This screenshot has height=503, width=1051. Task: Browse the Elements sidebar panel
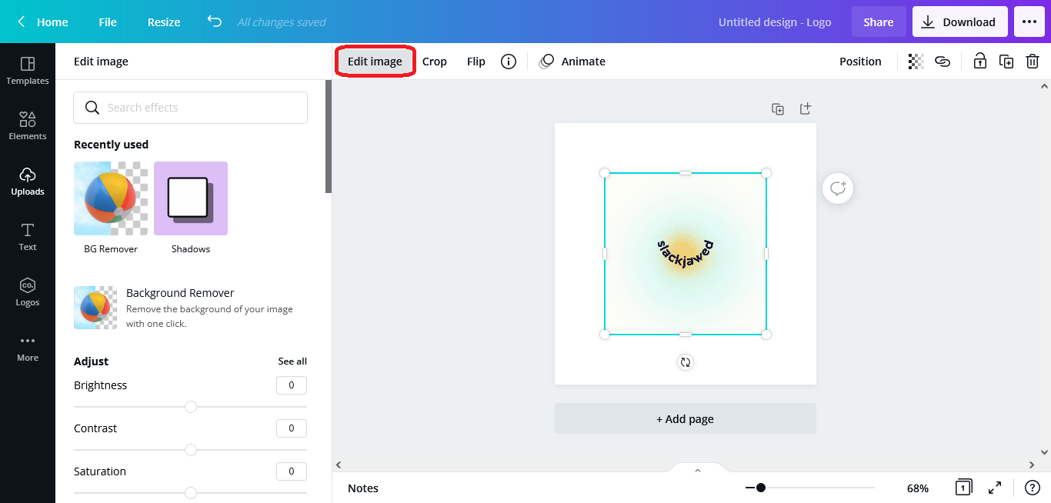pyautogui.click(x=28, y=125)
